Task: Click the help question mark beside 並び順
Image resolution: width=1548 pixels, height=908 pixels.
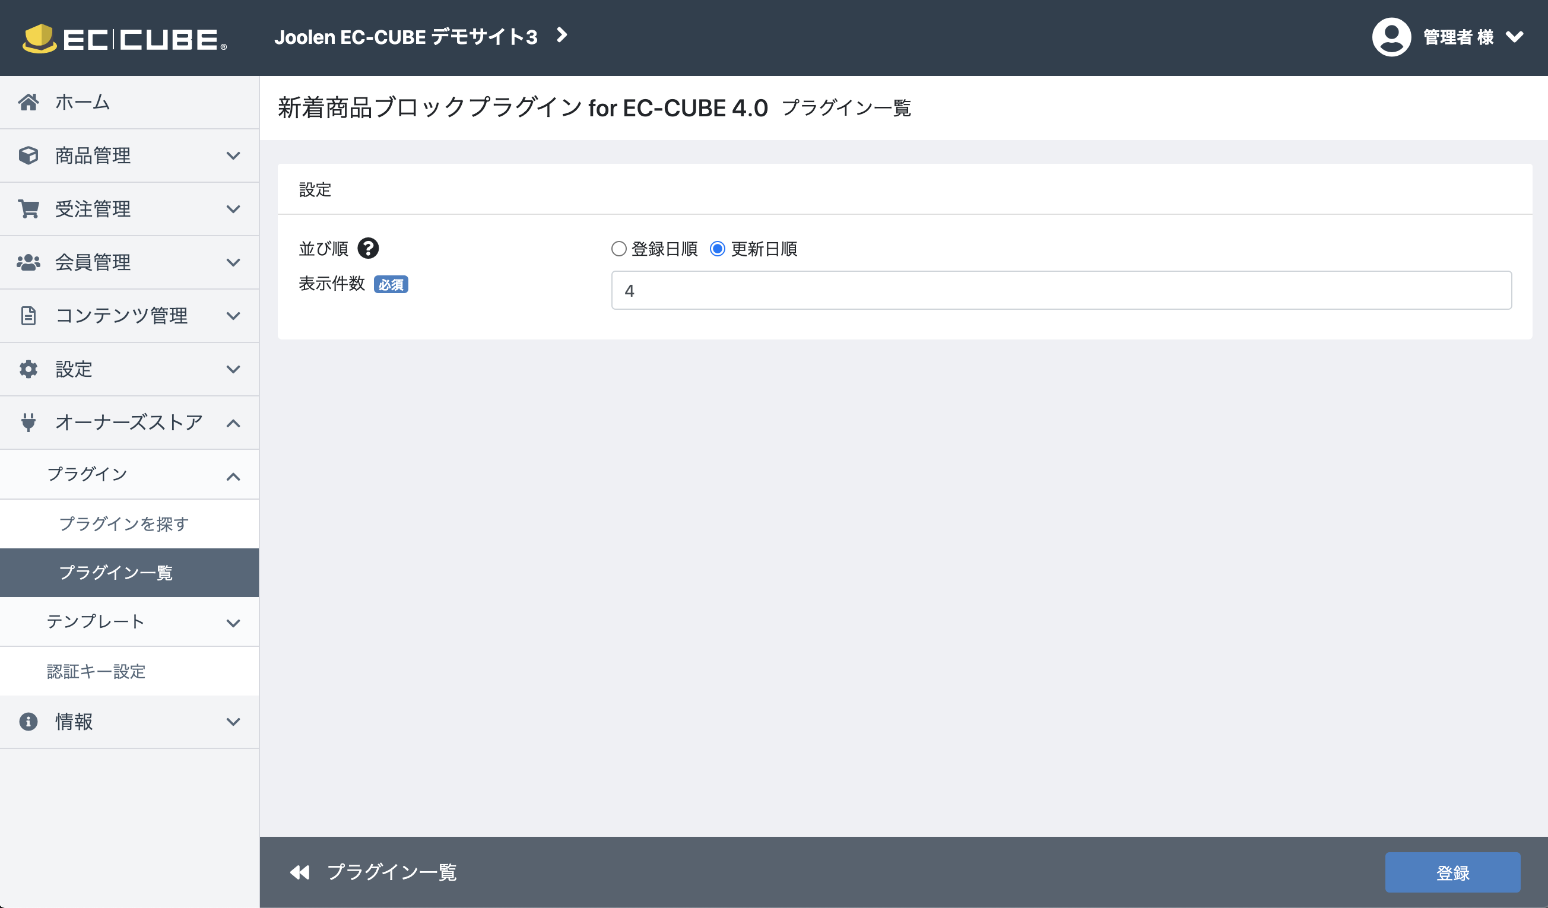Action: click(368, 248)
